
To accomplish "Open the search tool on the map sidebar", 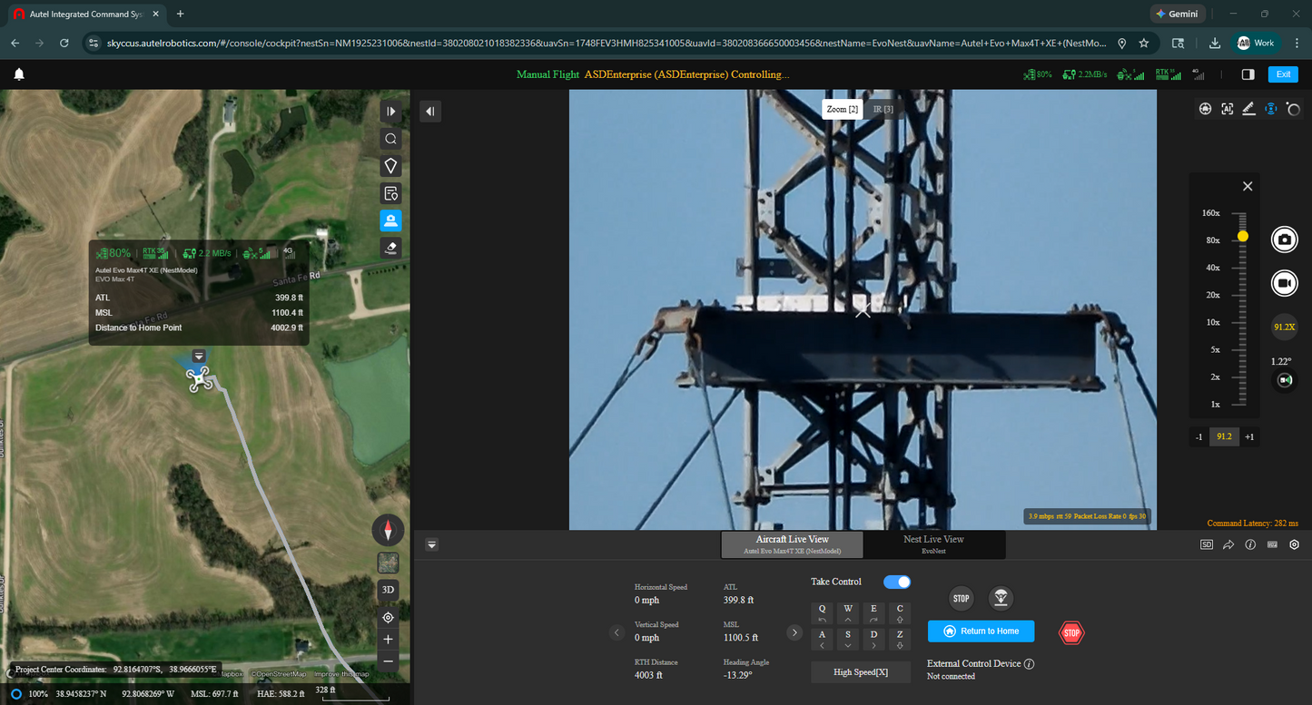I will tap(390, 138).
